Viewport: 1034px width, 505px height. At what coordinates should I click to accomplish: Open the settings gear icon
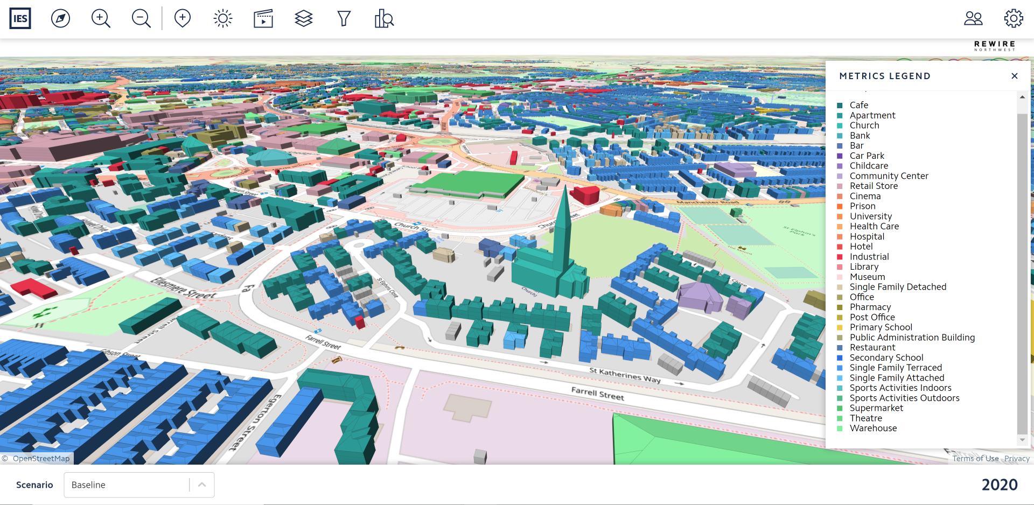tap(1014, 18)
